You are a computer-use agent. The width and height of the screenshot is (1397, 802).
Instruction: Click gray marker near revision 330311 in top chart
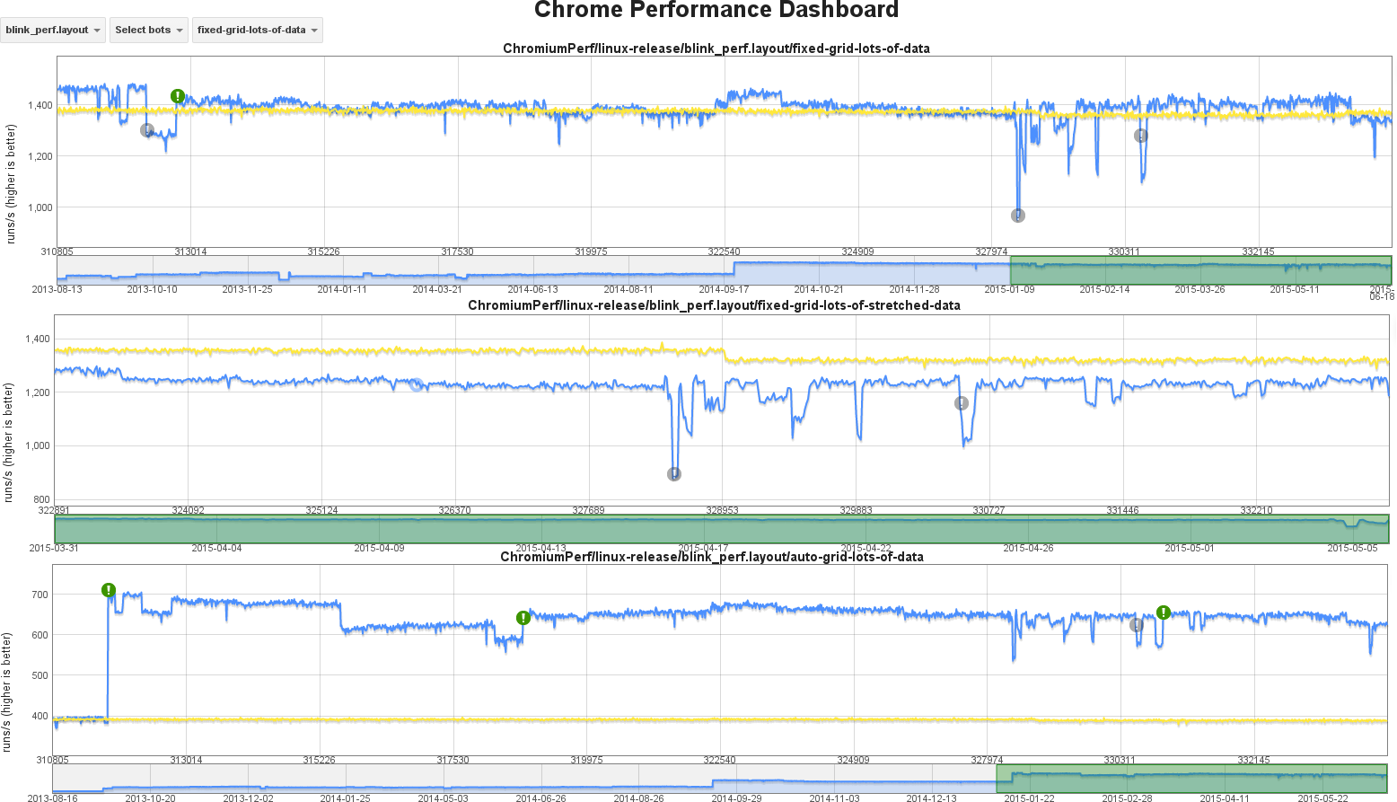click(1141, 136)
